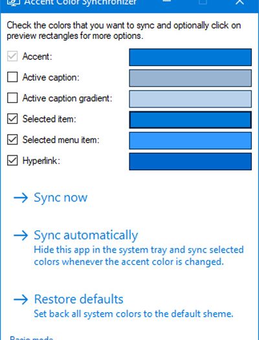Uncheck the Selected menu item checkbox

12,139
